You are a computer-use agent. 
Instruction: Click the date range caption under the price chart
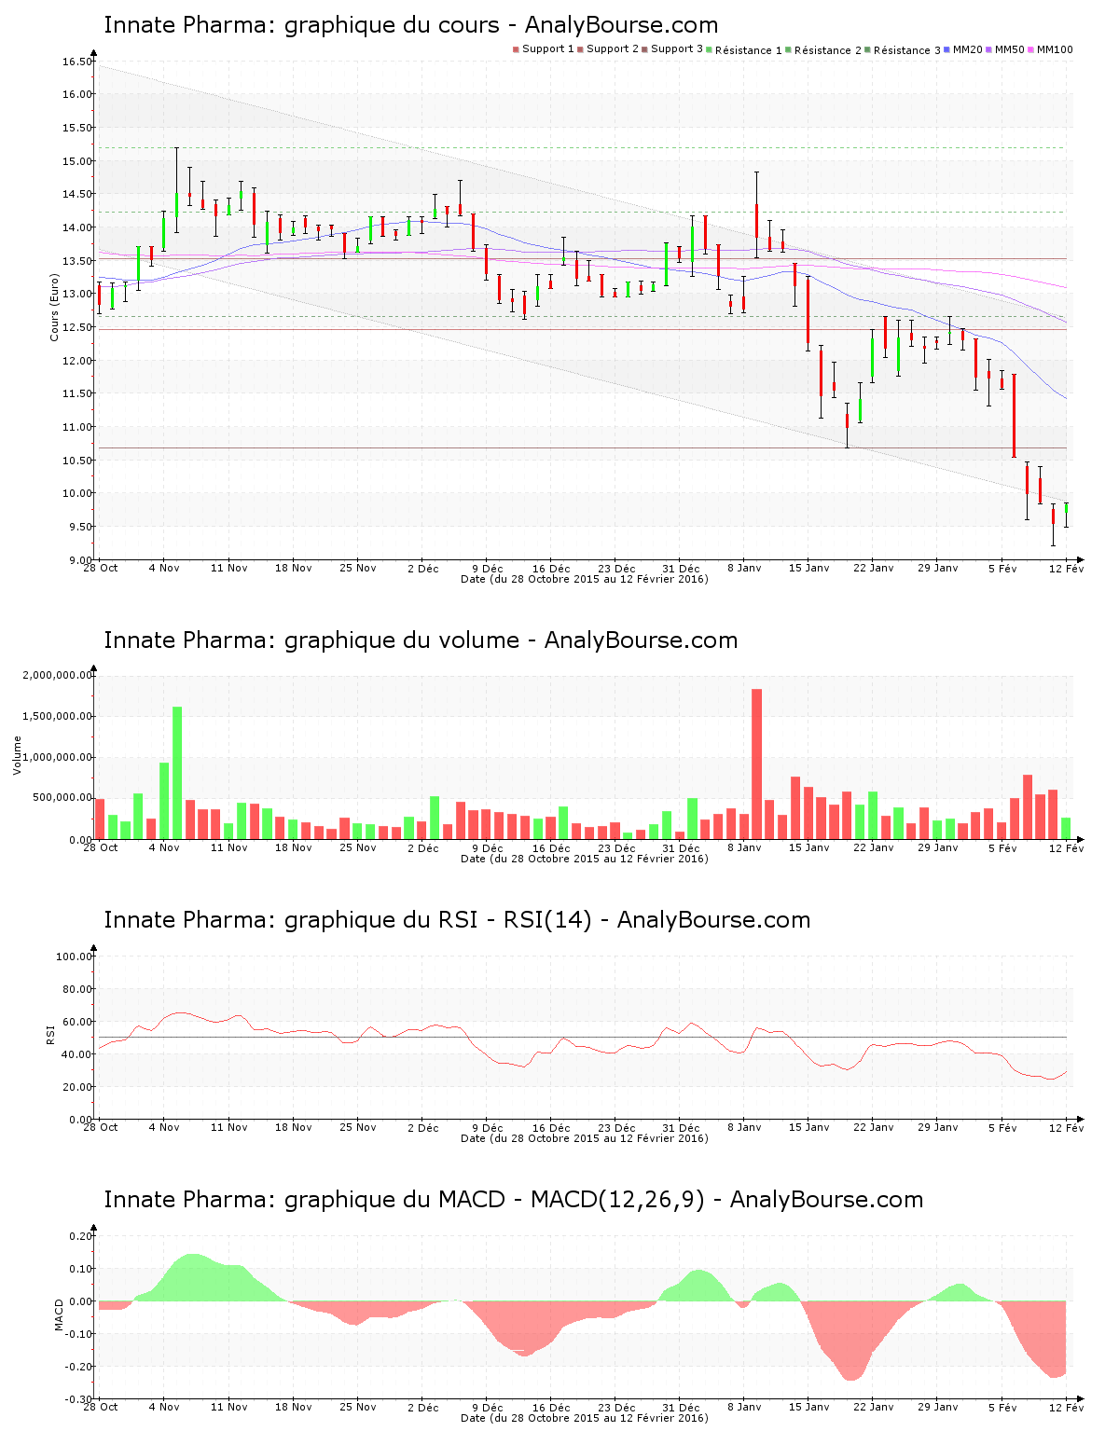click(585, 579)
